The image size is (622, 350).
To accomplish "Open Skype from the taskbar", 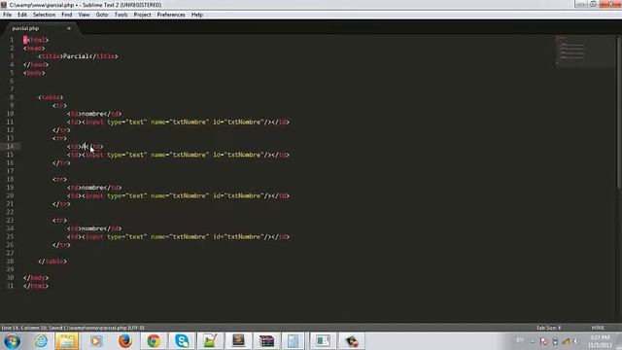I will (182, 341).
